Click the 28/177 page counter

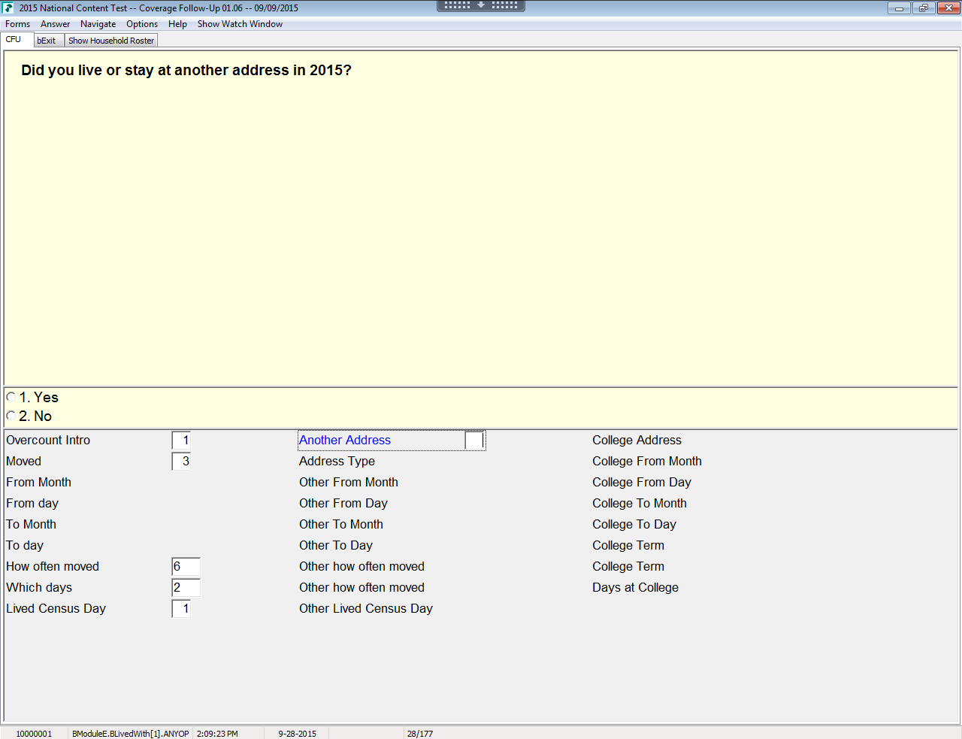(x=420, y=734)
